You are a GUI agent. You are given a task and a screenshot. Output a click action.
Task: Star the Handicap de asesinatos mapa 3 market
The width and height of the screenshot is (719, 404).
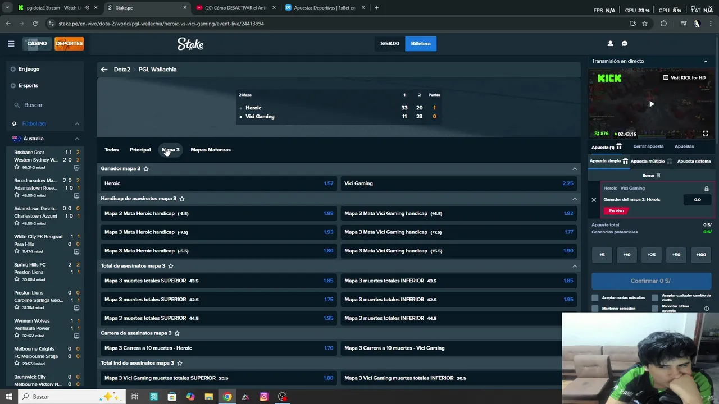pos(182,199)
